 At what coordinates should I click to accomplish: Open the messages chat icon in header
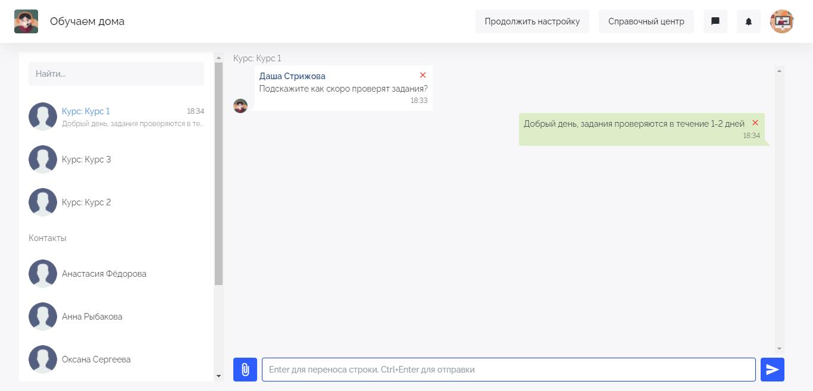tap(715, 21)
